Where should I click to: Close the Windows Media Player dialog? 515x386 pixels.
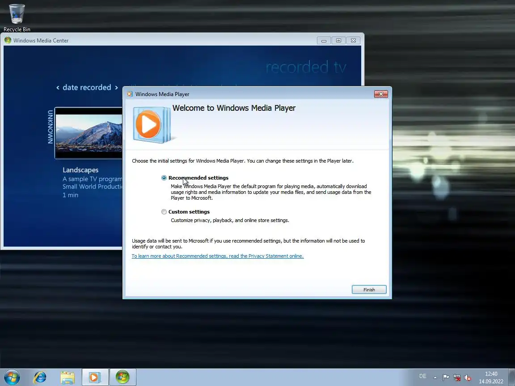coord(381,94)
